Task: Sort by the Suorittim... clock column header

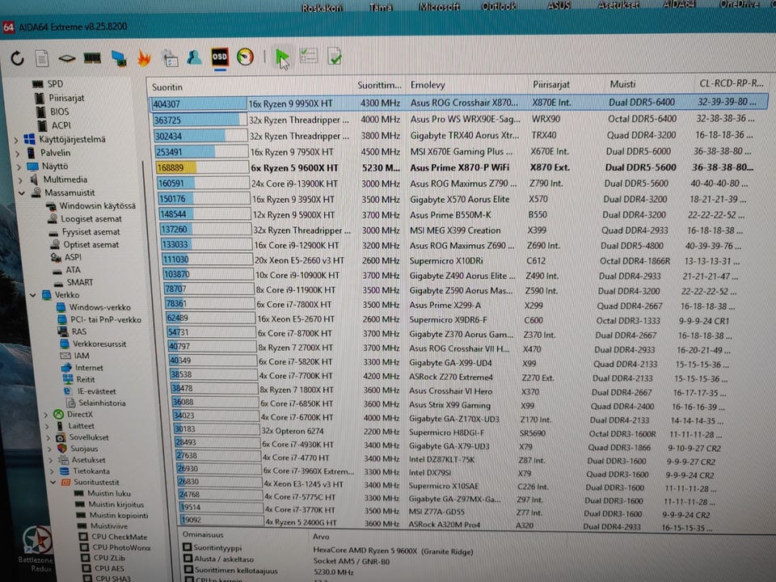Action: (x=380, y=86)
